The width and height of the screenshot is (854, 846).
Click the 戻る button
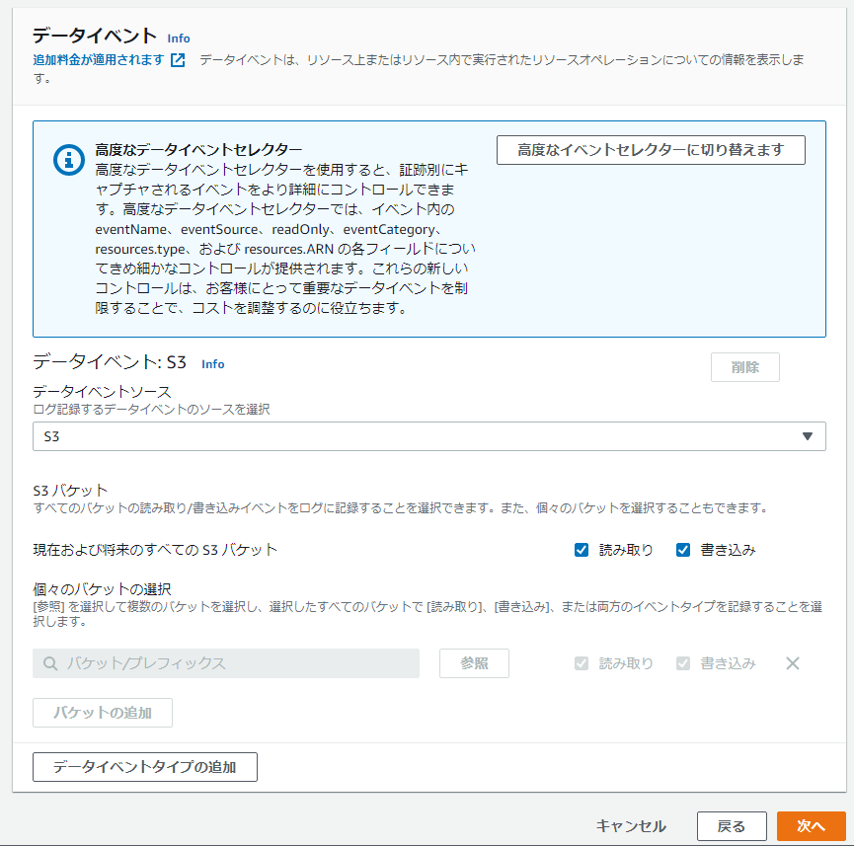click(x=732, y=826)
